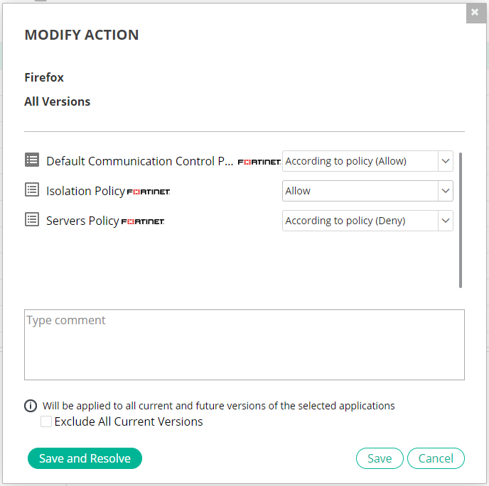Click the Servers Policy list icon

click(x=32, y=220)
